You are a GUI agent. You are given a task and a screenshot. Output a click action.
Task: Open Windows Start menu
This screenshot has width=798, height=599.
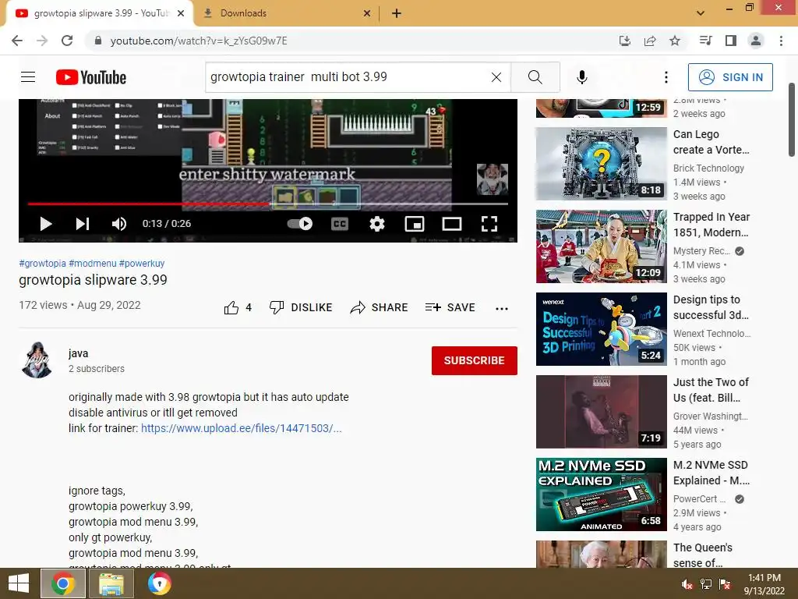pyautogui.click(x=19, y=583)
